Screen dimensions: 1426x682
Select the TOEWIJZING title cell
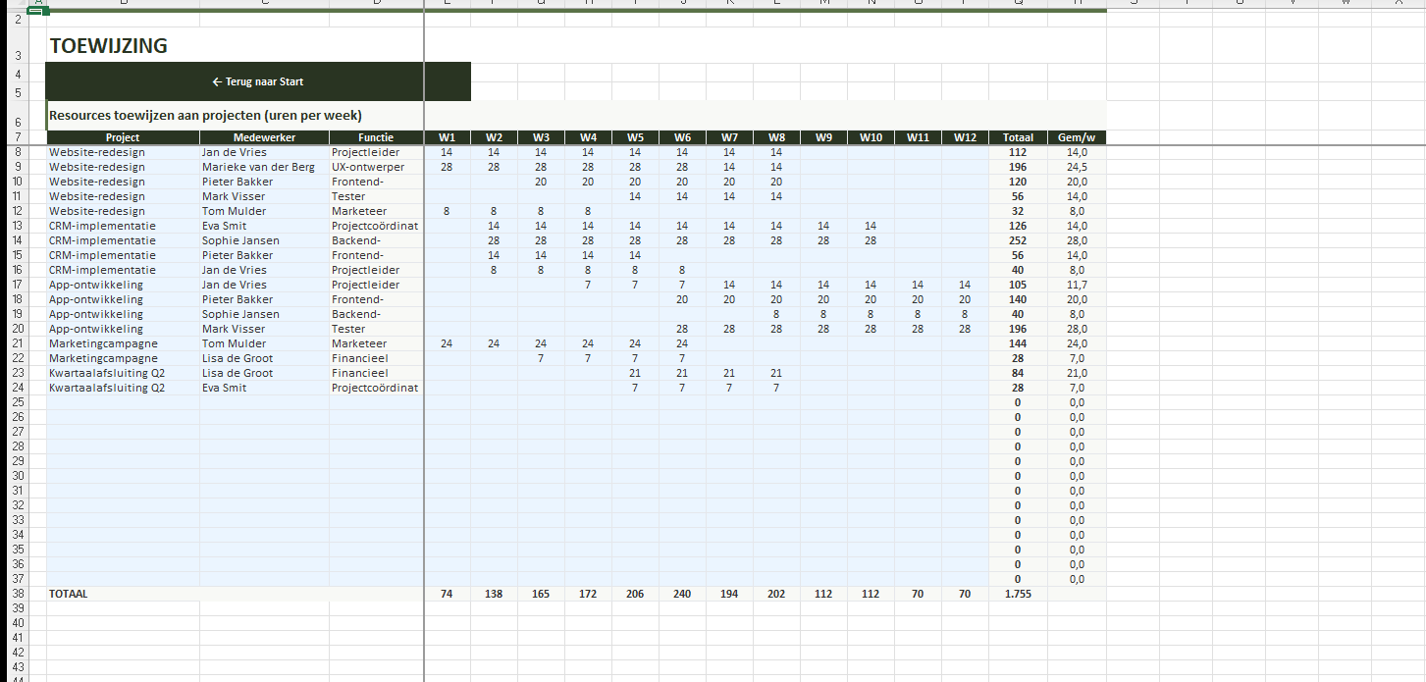pyautogui.click(x=108, y=46)
